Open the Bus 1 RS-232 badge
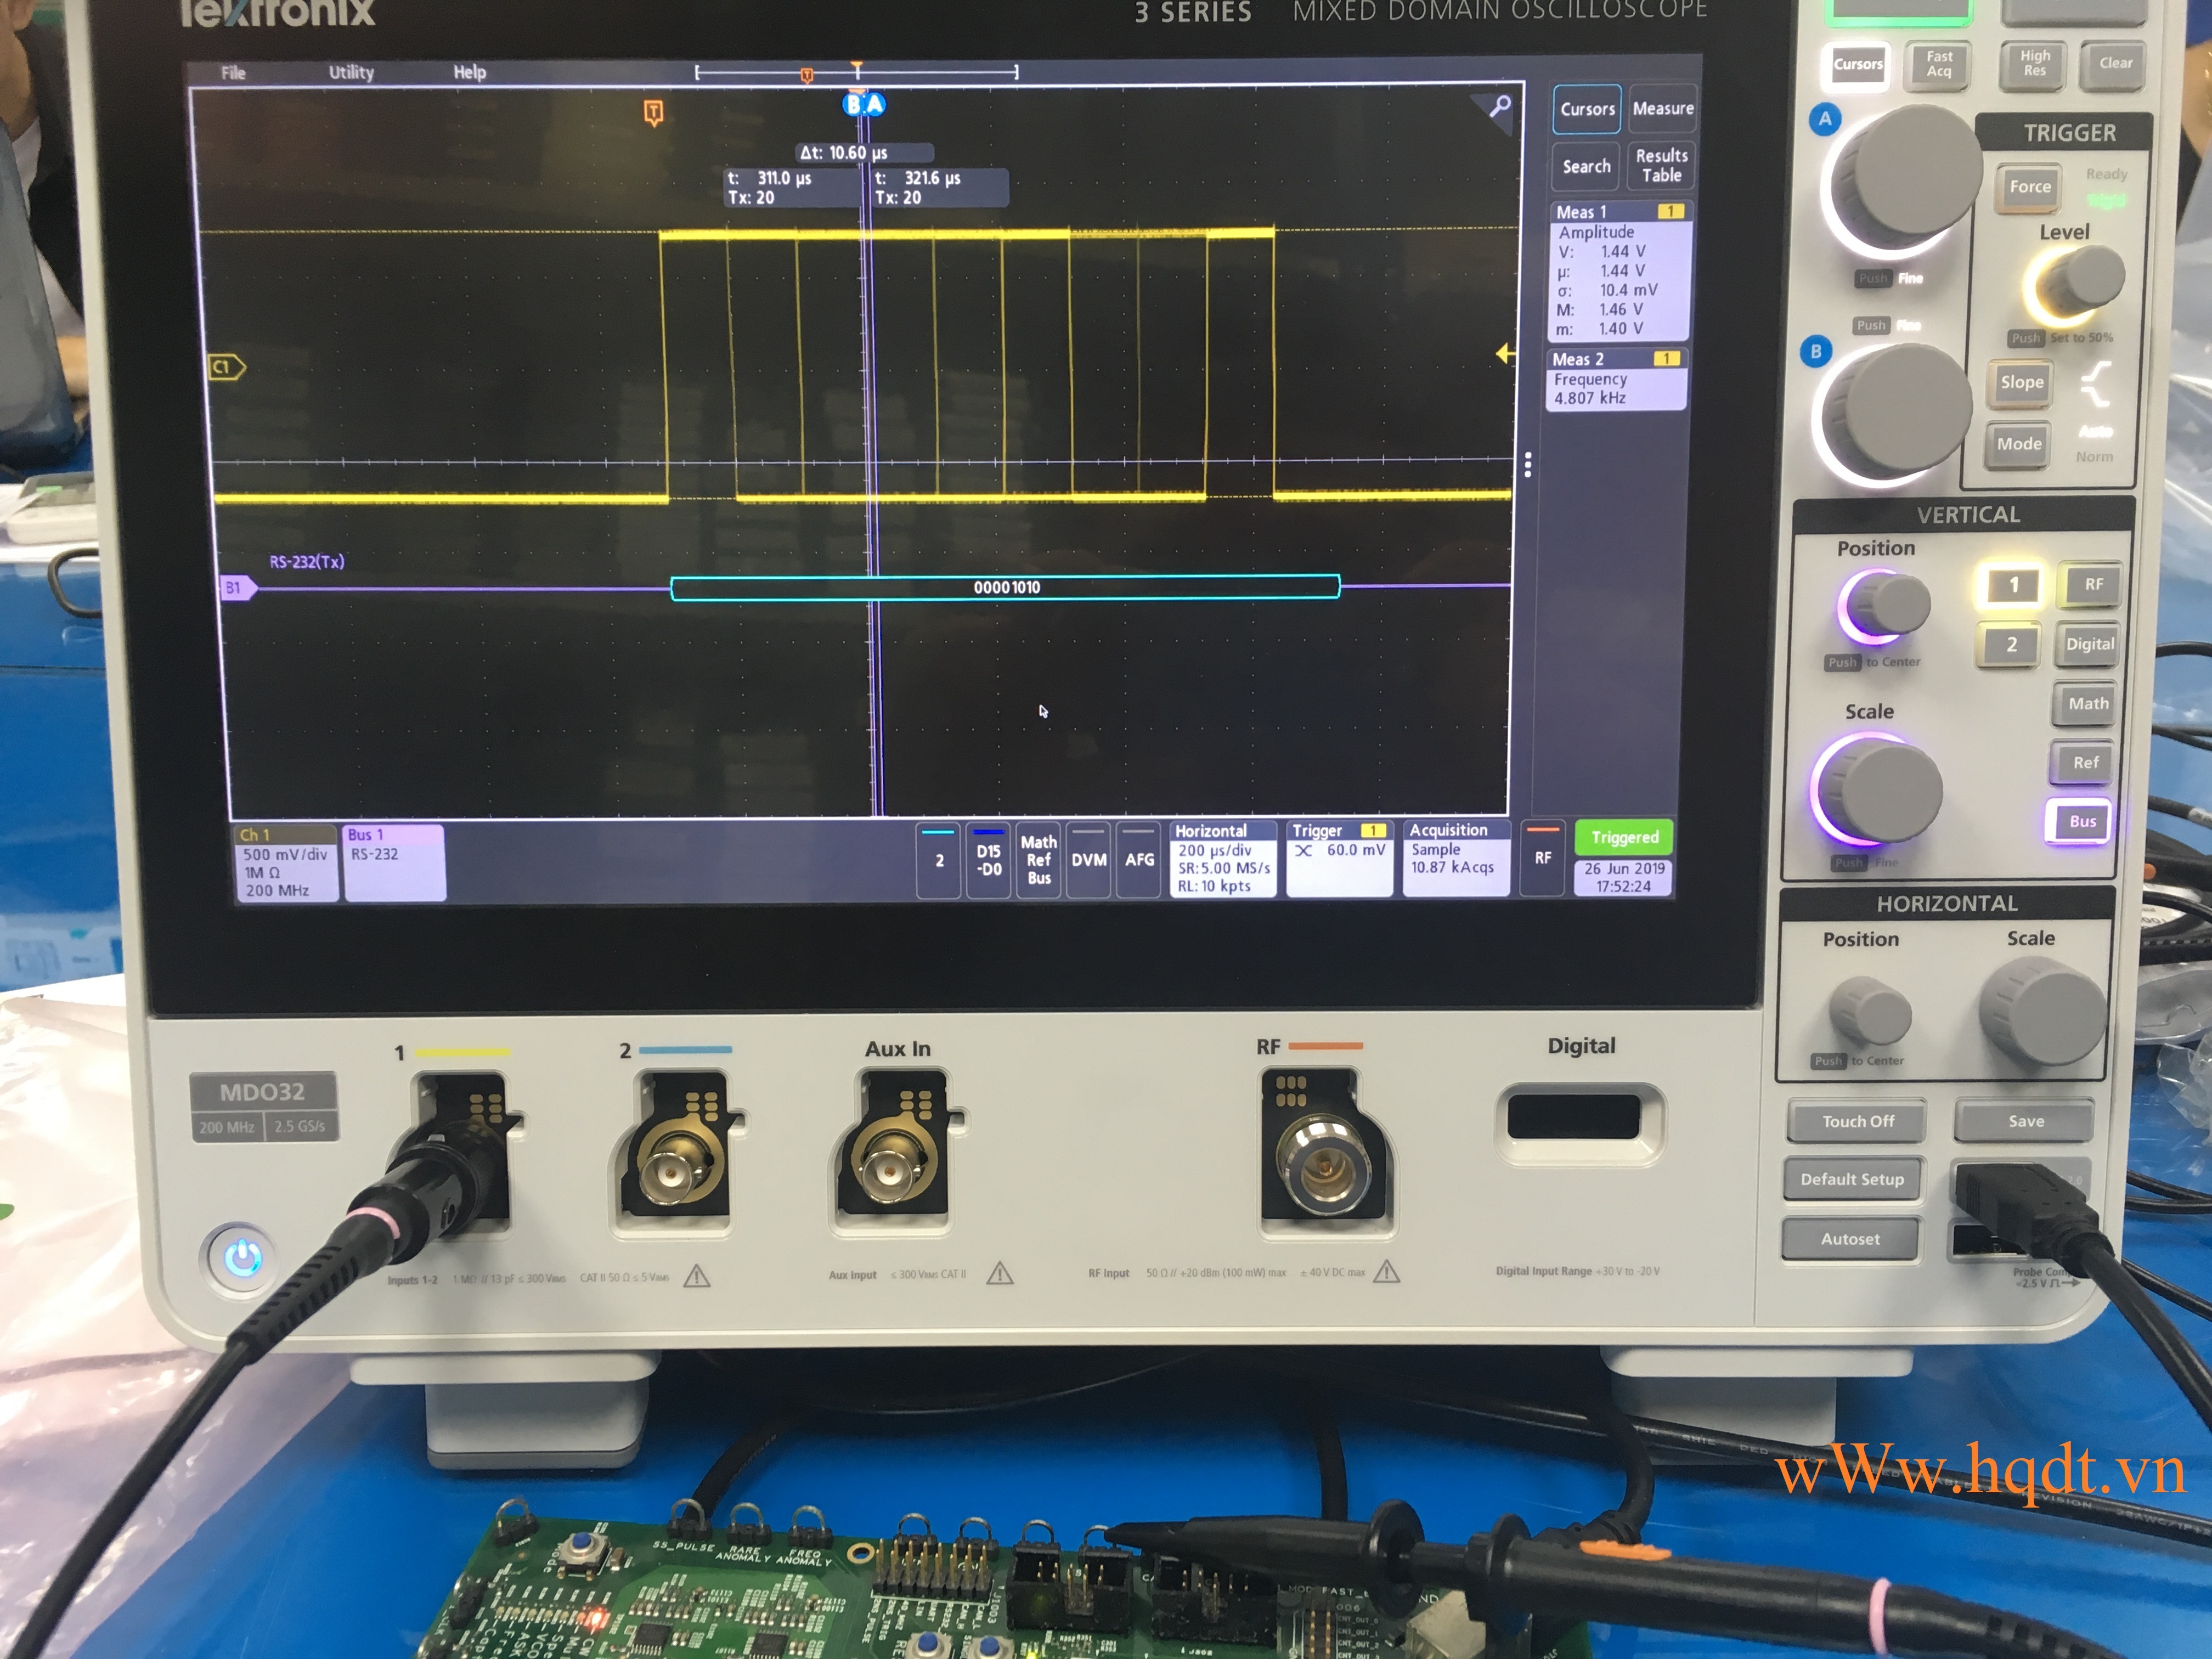This screenshot has width=2212, height=1659. point(394,862)
